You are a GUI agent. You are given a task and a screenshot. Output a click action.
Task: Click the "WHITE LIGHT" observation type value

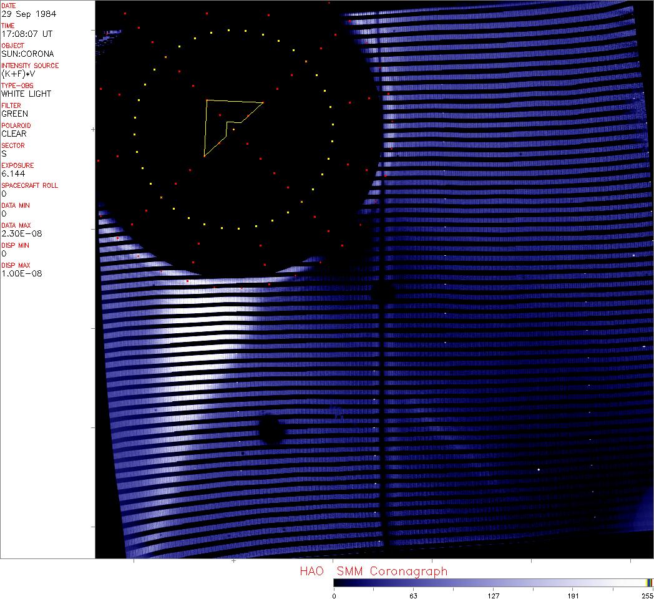26,94
